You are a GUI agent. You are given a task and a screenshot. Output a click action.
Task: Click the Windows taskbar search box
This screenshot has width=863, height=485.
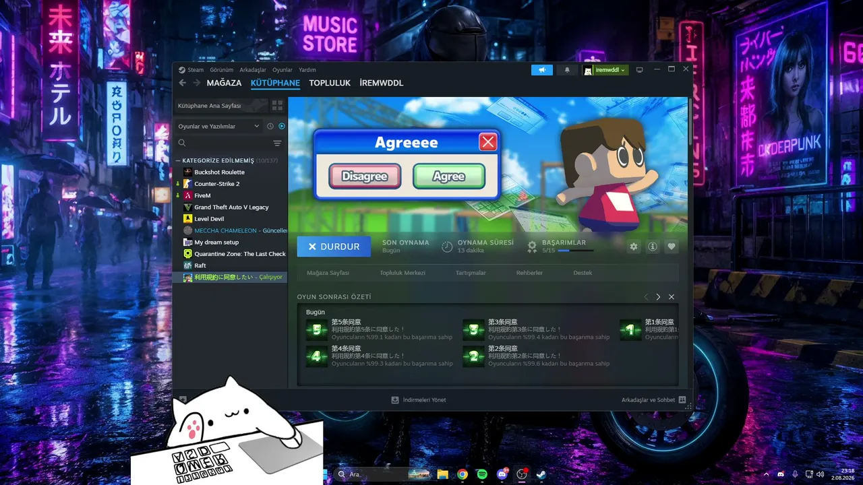coord(382,474)
